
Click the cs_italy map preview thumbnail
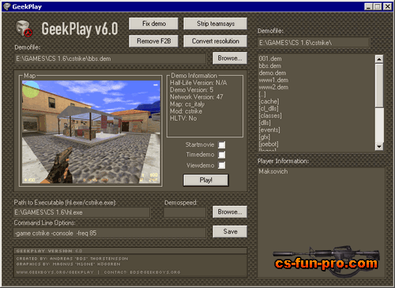pyautogui.click(x=91, y=132)
